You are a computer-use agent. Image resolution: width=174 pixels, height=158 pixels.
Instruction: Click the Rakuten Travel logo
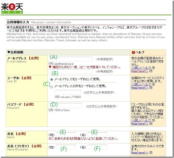click(x=12, y=8)
